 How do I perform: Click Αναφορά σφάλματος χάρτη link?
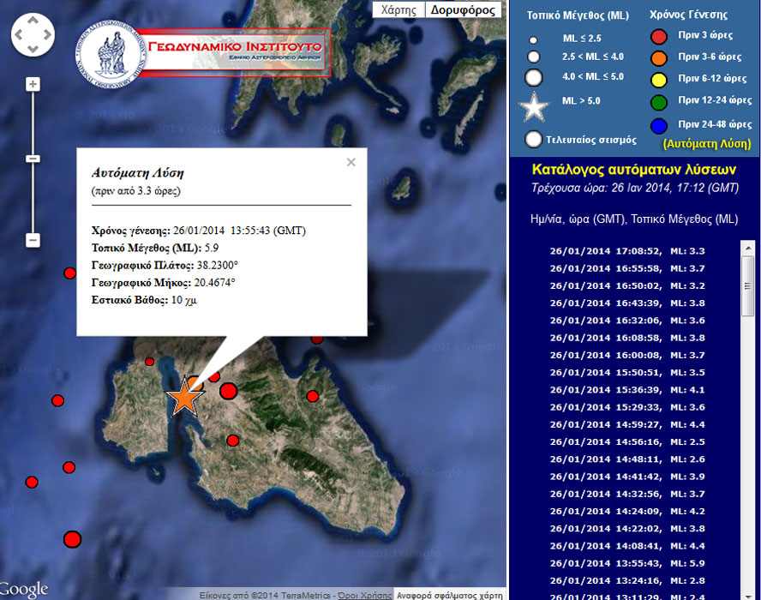click(x=449, y=594)
